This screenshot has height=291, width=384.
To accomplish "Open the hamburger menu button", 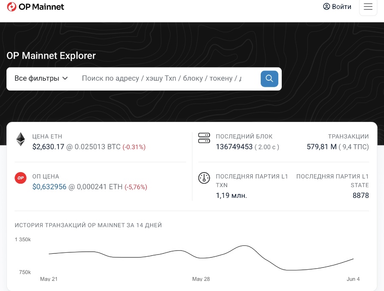I will [x=368, y=7].
